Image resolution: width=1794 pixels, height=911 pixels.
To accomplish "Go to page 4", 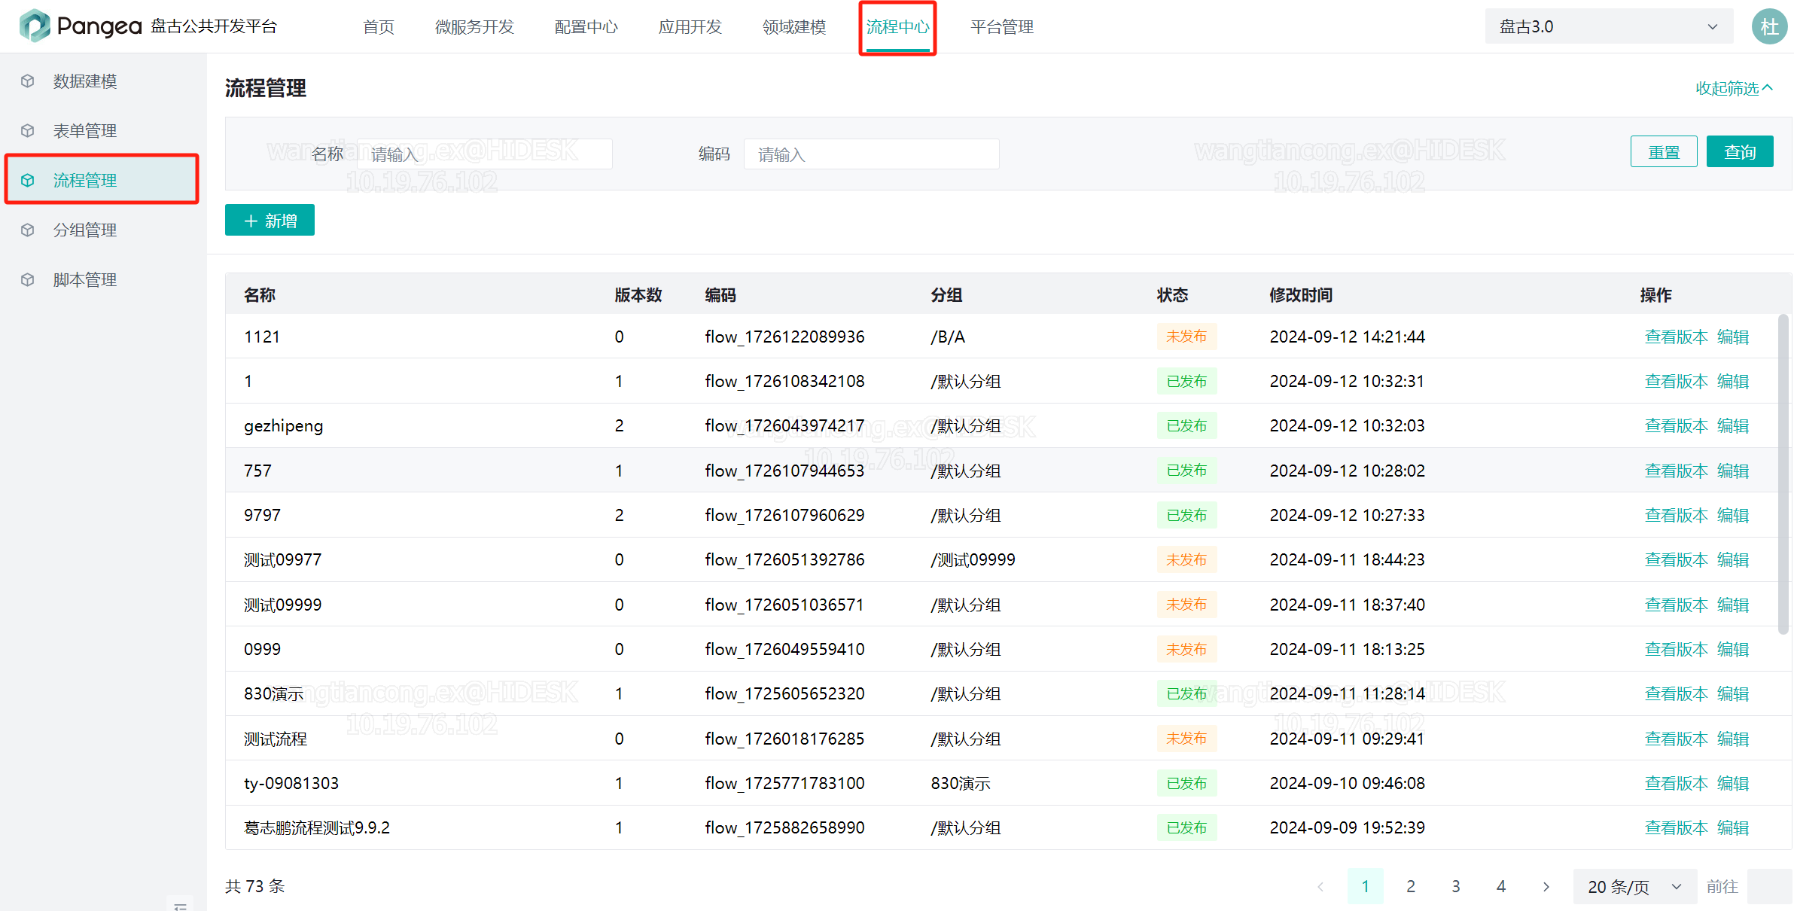I will point(1501,886).
